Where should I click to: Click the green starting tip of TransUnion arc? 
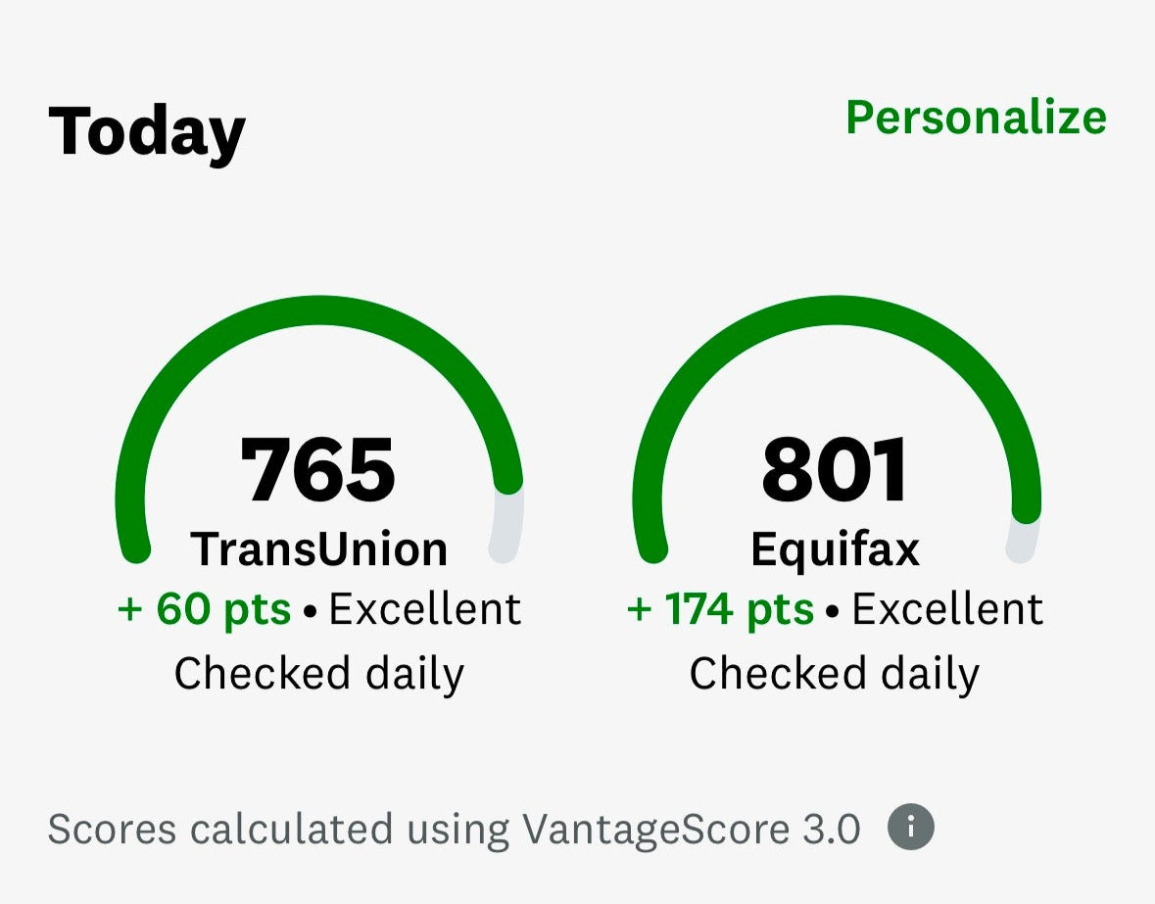click(135, 547)
